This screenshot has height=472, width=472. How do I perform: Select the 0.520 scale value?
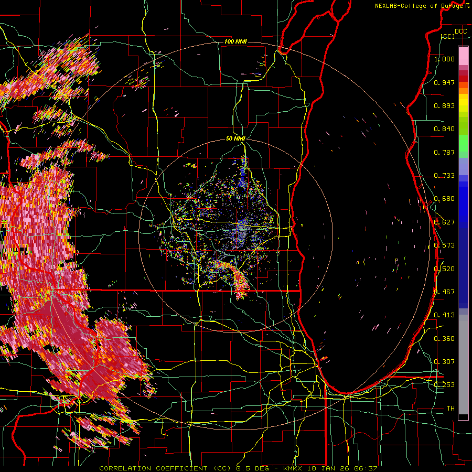pyautogui.click(x=444, y=269)
